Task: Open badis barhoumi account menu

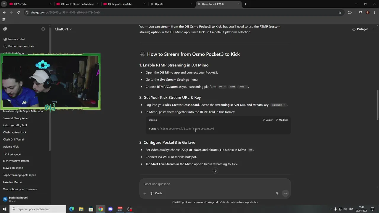Action: point(25,199)
